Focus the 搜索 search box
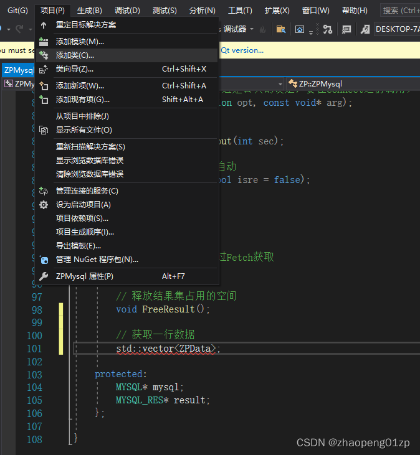 [x=400, y=11]
